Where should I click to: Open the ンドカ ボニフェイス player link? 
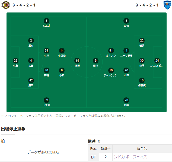click(x=130, y=157)
